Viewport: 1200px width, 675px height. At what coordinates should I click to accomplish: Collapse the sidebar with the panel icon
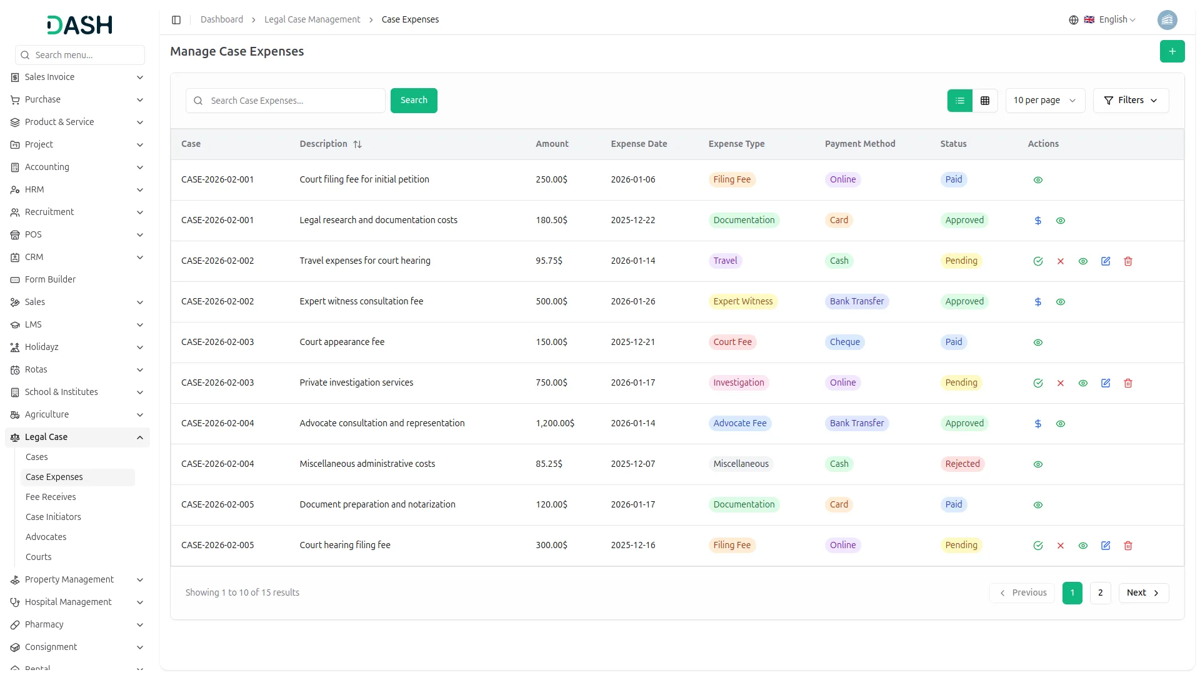pos(176,19)
